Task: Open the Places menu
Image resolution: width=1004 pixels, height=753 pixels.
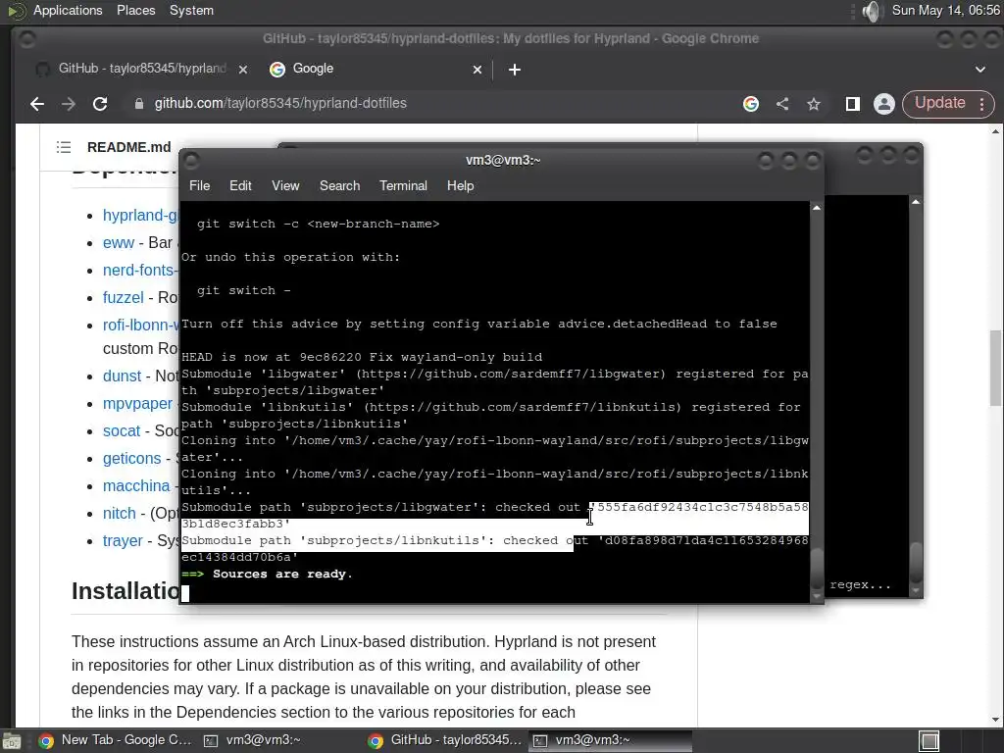Action: (x=135, y=10)
